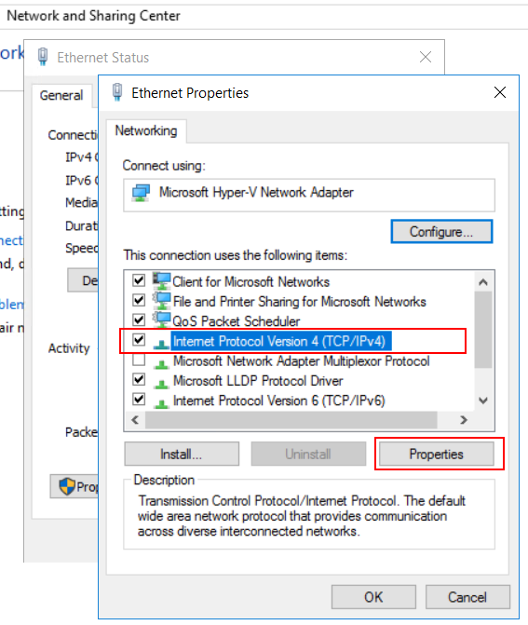Click the QoS Packet Scheduler icon
This screenshot has height=625, width=528.
click(x=161, y=320)
